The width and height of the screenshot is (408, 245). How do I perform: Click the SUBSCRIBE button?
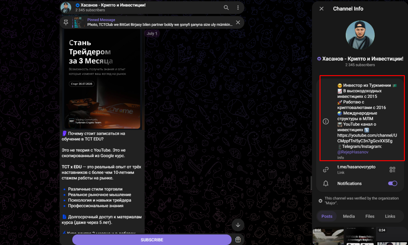[152, 240]
